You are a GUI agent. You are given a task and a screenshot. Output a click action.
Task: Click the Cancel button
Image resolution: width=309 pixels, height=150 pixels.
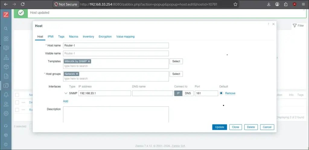(267, 127)
